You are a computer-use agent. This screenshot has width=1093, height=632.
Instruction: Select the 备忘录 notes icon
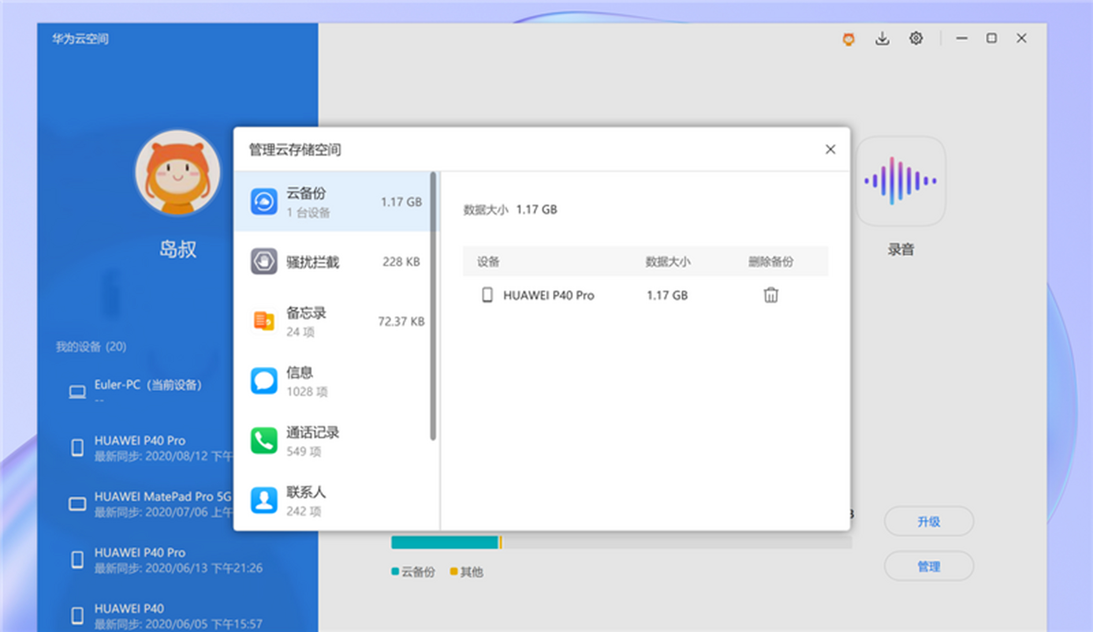[264, 321]
